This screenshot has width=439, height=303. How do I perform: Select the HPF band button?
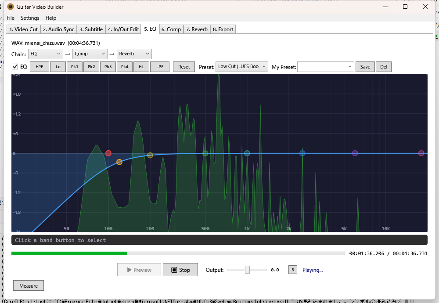click(40, 67)
